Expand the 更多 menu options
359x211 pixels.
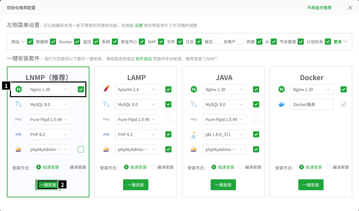tap(341, 42)
